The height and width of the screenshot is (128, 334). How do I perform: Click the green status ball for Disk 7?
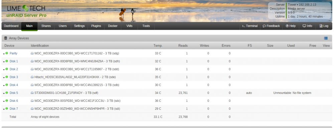7,108
